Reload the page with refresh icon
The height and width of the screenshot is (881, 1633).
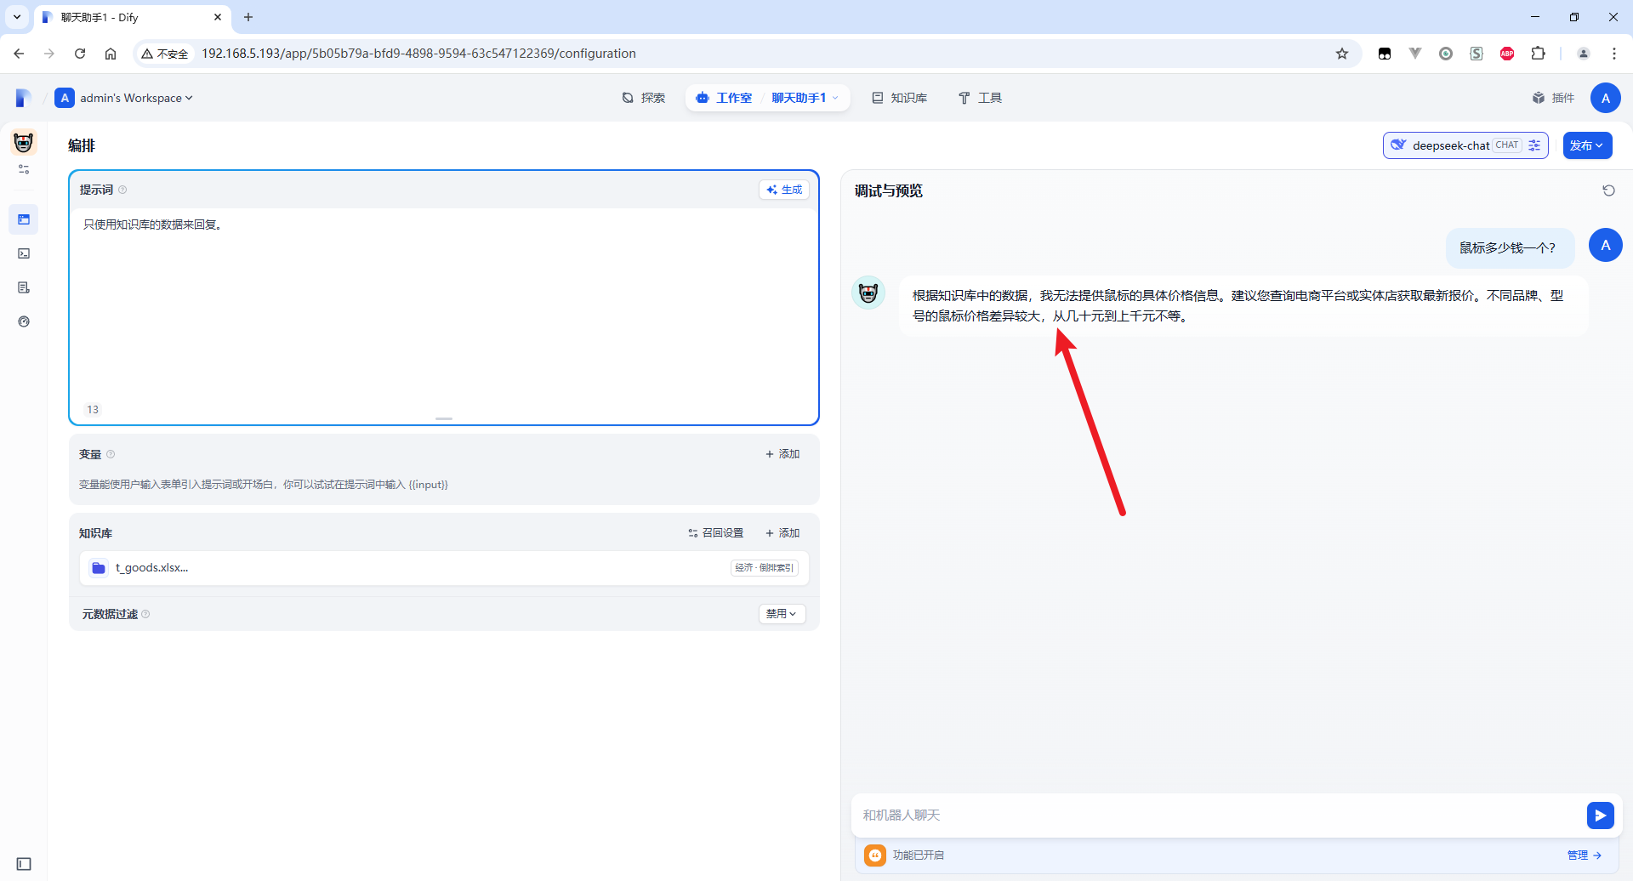coord(80,54)
